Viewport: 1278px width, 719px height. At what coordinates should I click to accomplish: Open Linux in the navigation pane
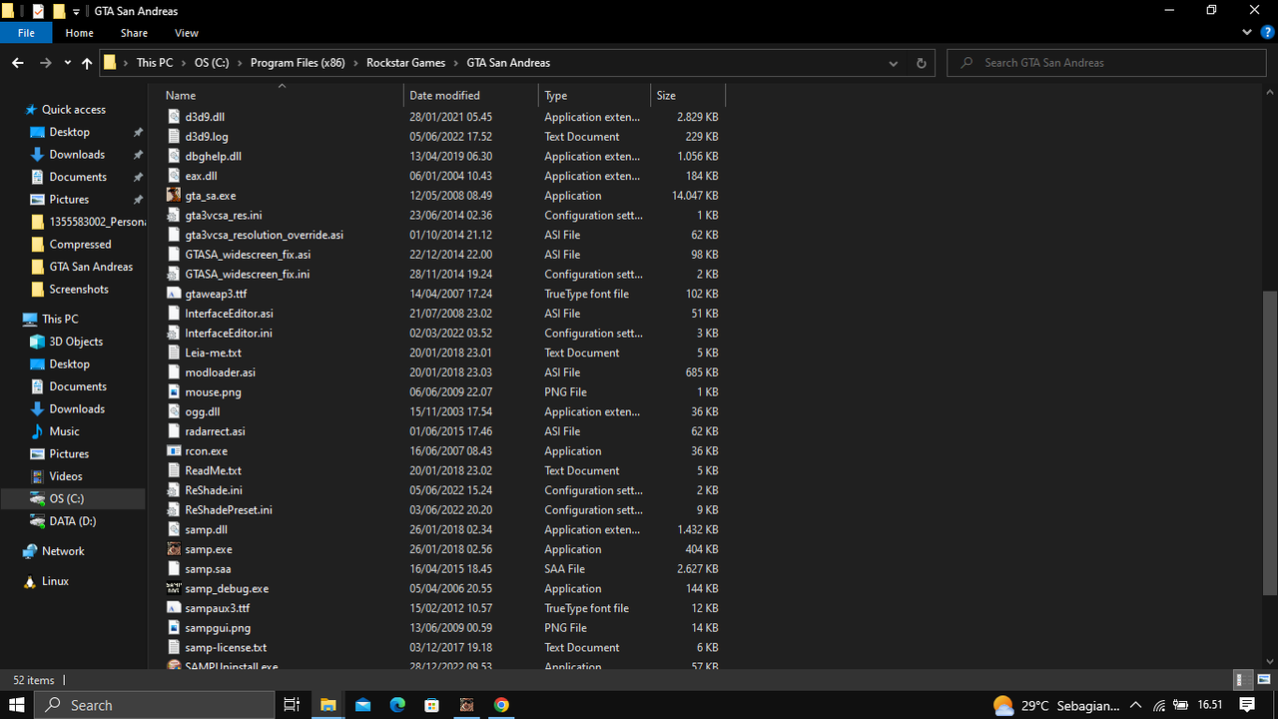(55, 581)
